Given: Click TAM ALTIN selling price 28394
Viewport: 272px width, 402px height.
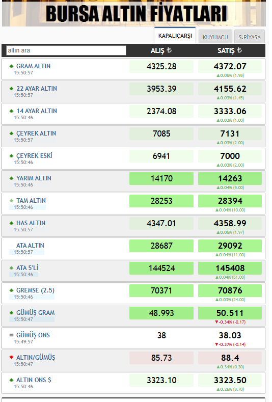Looking at the screenshot, I should tap(230, 201).
